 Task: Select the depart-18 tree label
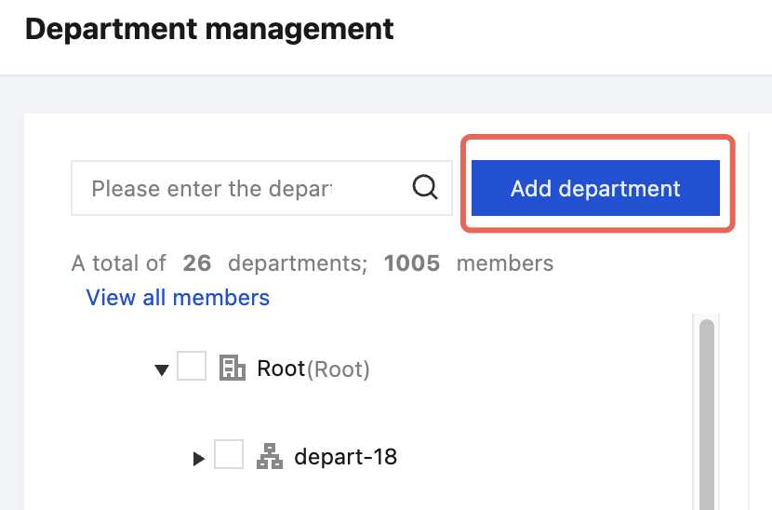tap(346, 457)
